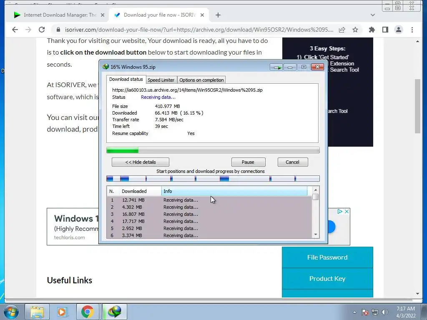Select connection row 3 with 16.807 MB

click(x=209, y=214)
